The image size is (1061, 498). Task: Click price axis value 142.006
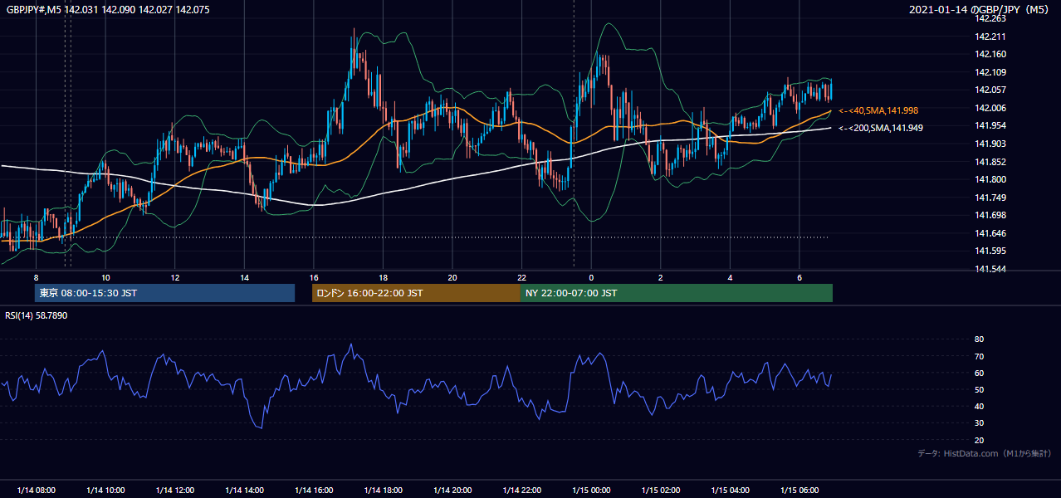click(991, 108)
